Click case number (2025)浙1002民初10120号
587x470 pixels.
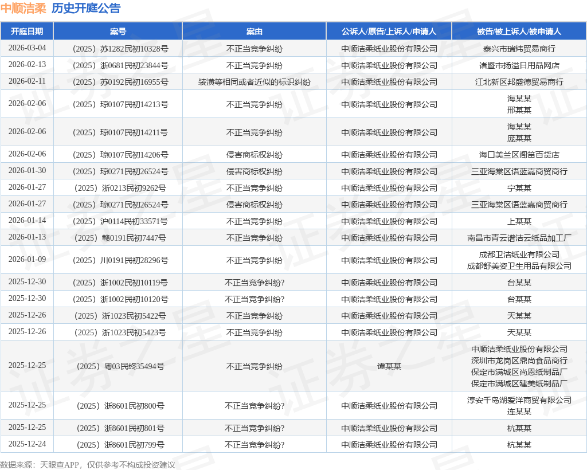point(120,299)
